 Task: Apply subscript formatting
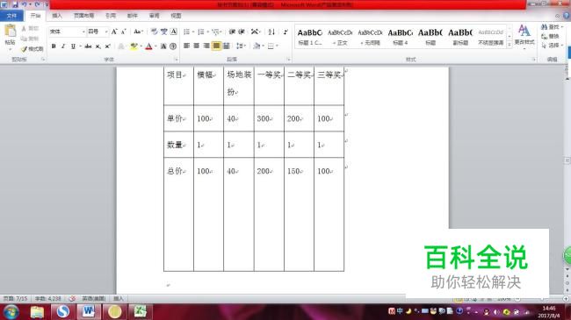98,46
